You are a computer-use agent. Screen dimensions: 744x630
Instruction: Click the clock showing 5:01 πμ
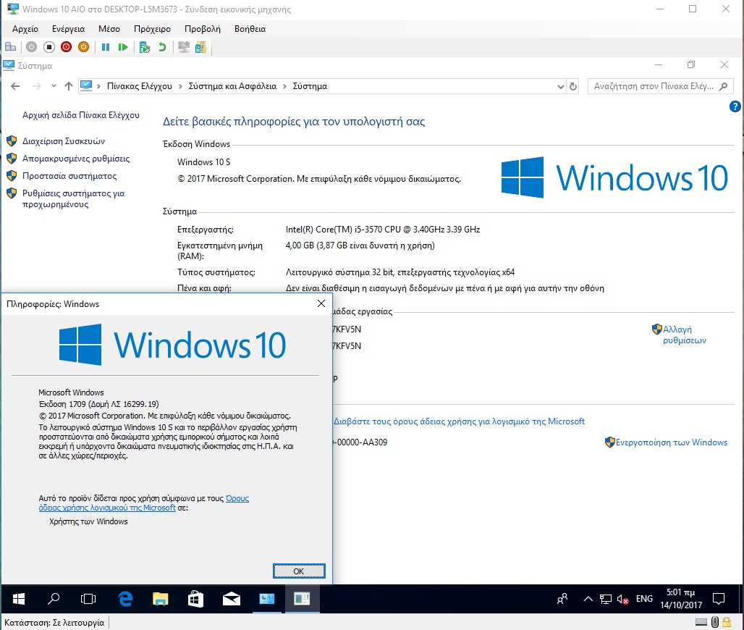[681, 599]
